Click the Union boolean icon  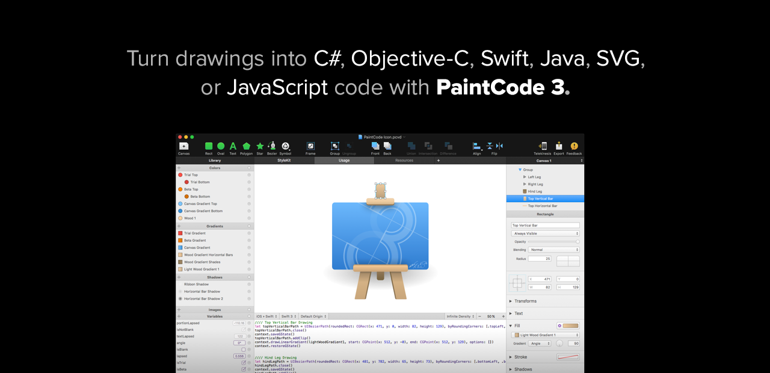(411, 146)
